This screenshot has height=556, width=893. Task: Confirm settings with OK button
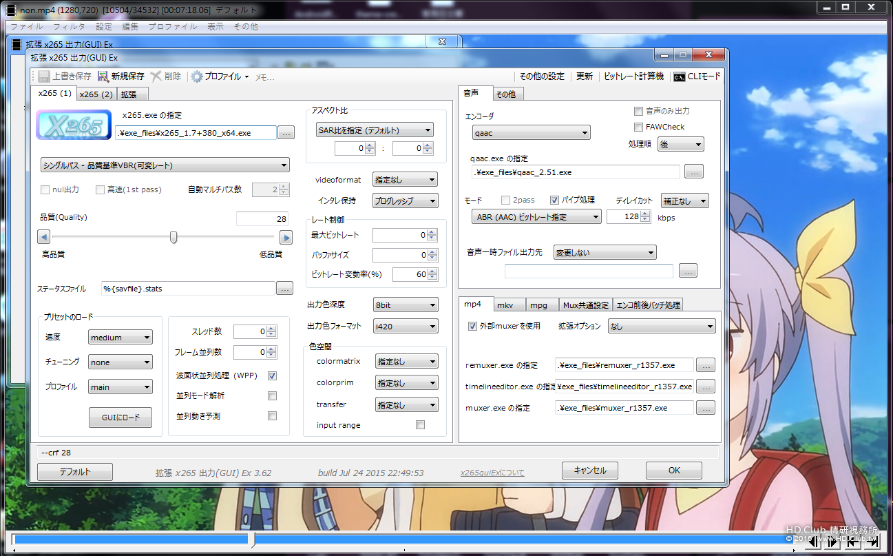674,471
